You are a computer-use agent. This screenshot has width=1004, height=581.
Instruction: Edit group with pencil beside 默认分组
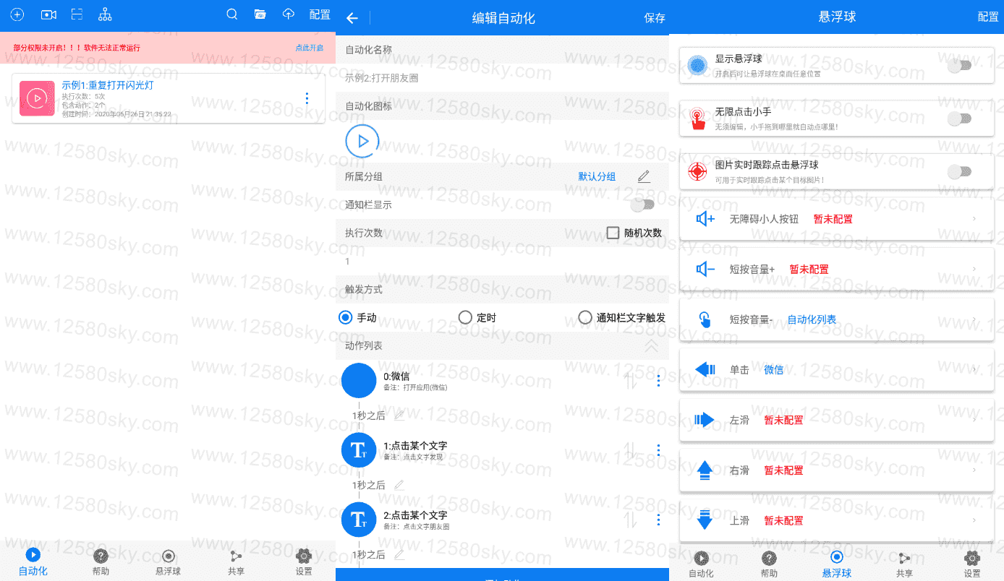tap(644, 176)
